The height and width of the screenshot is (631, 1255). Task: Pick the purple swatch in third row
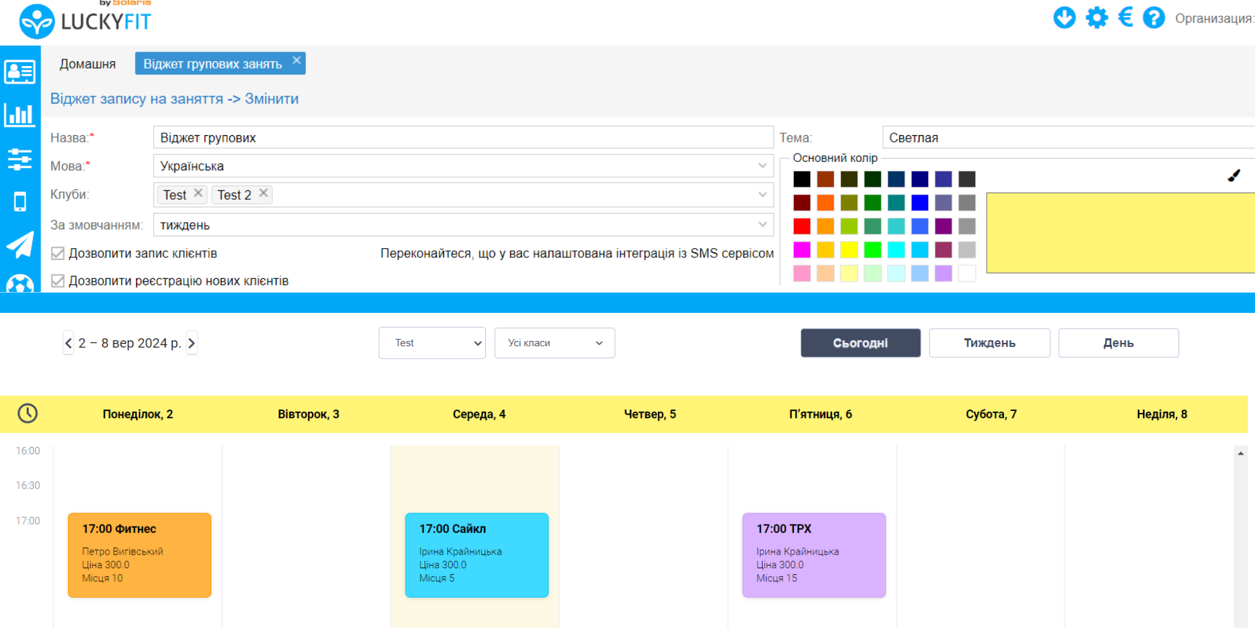coord(943,226)
